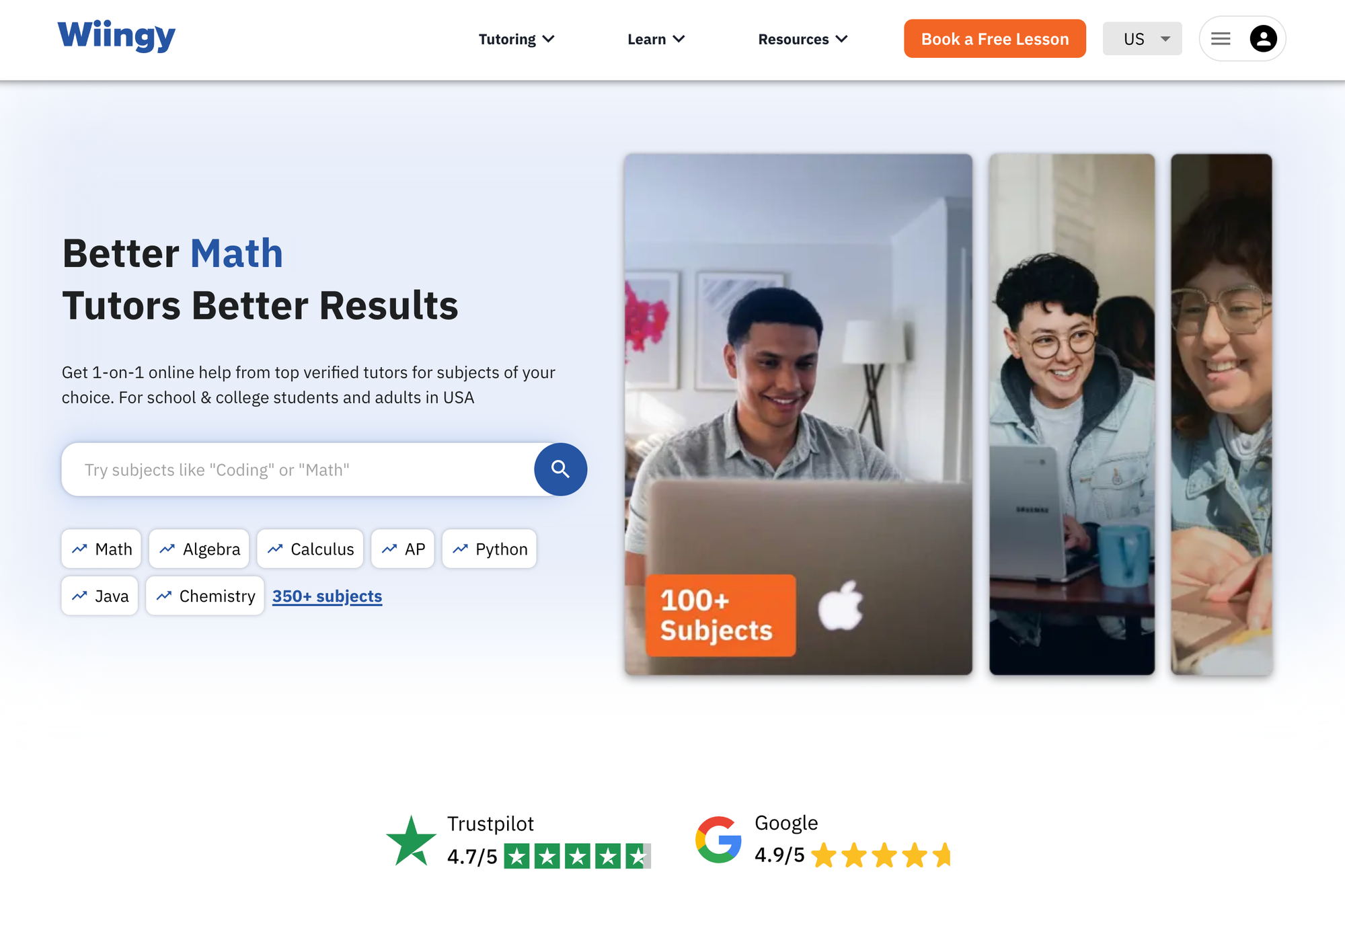
Task: Select the Python trending subject chip
Action: coord(490,549)
